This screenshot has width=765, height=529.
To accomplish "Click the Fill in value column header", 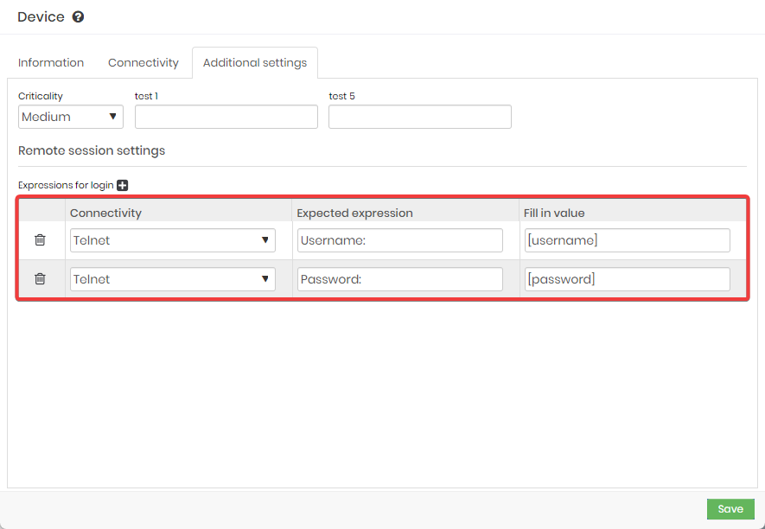I will (554, 214).
